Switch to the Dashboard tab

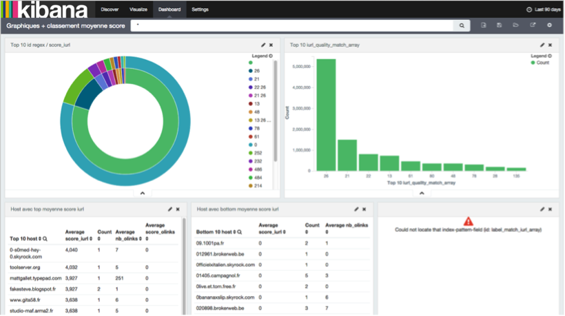tap(169, 10)
